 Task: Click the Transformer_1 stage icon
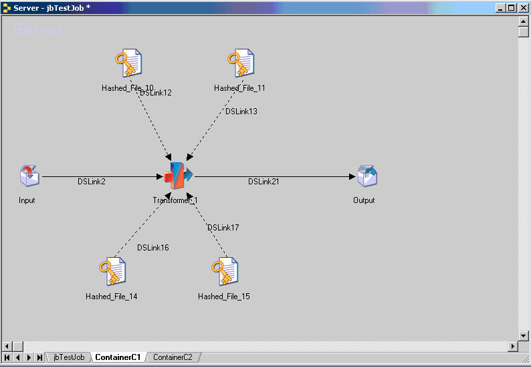tap(177, 176)
